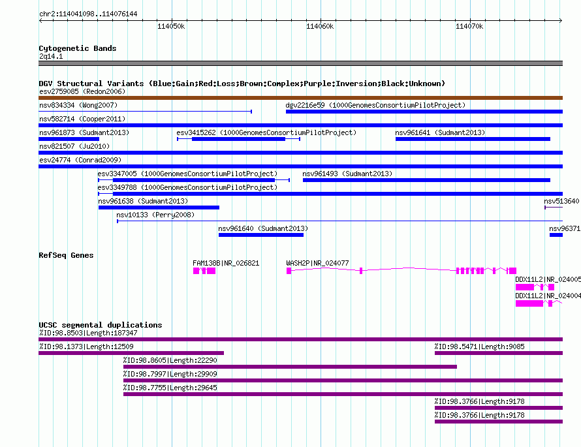Click the purple bar under Length:12509
The height and width of the screenshot is (447, 581).
click(x=131, y=353)
